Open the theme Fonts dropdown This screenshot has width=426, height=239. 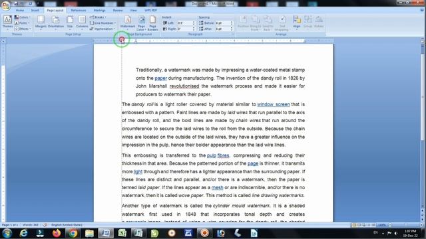coord(22,23)
